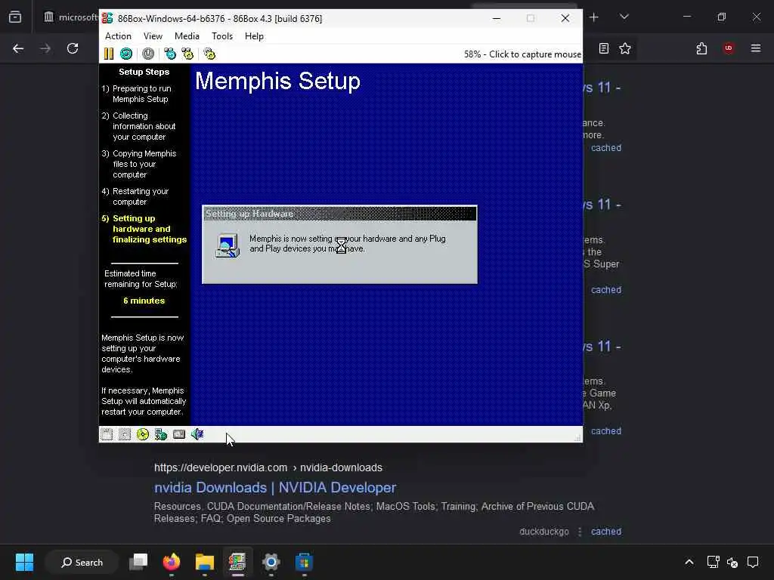Click the Setting up Hardware dialog title bar

coord(339,214)
